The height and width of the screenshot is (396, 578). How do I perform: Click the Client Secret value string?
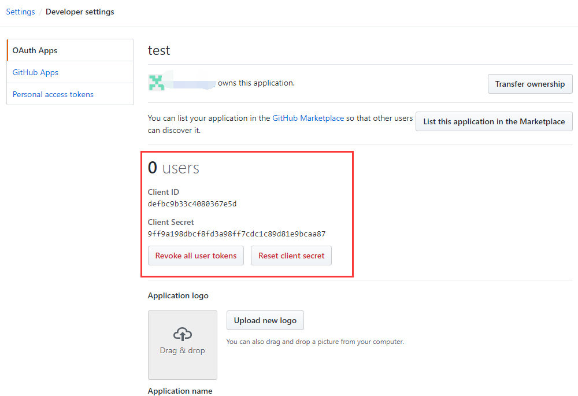(236, 234)
